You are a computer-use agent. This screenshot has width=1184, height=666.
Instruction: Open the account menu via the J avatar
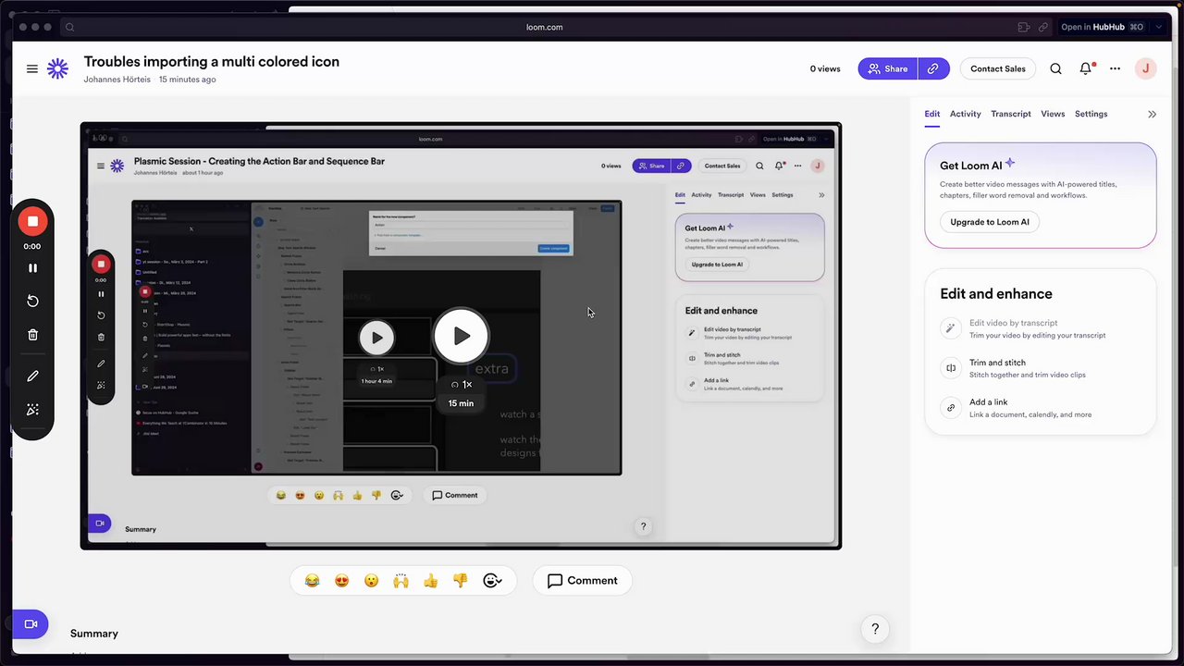(x=1146, y=68)
